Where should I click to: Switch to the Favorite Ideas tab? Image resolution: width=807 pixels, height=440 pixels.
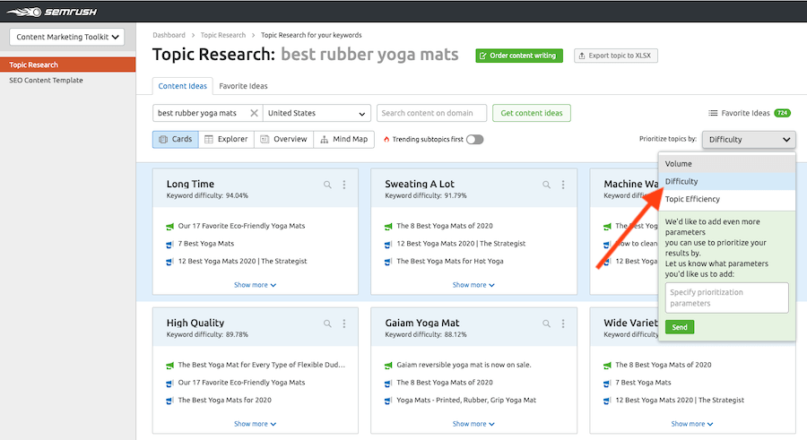coord(243,86)
